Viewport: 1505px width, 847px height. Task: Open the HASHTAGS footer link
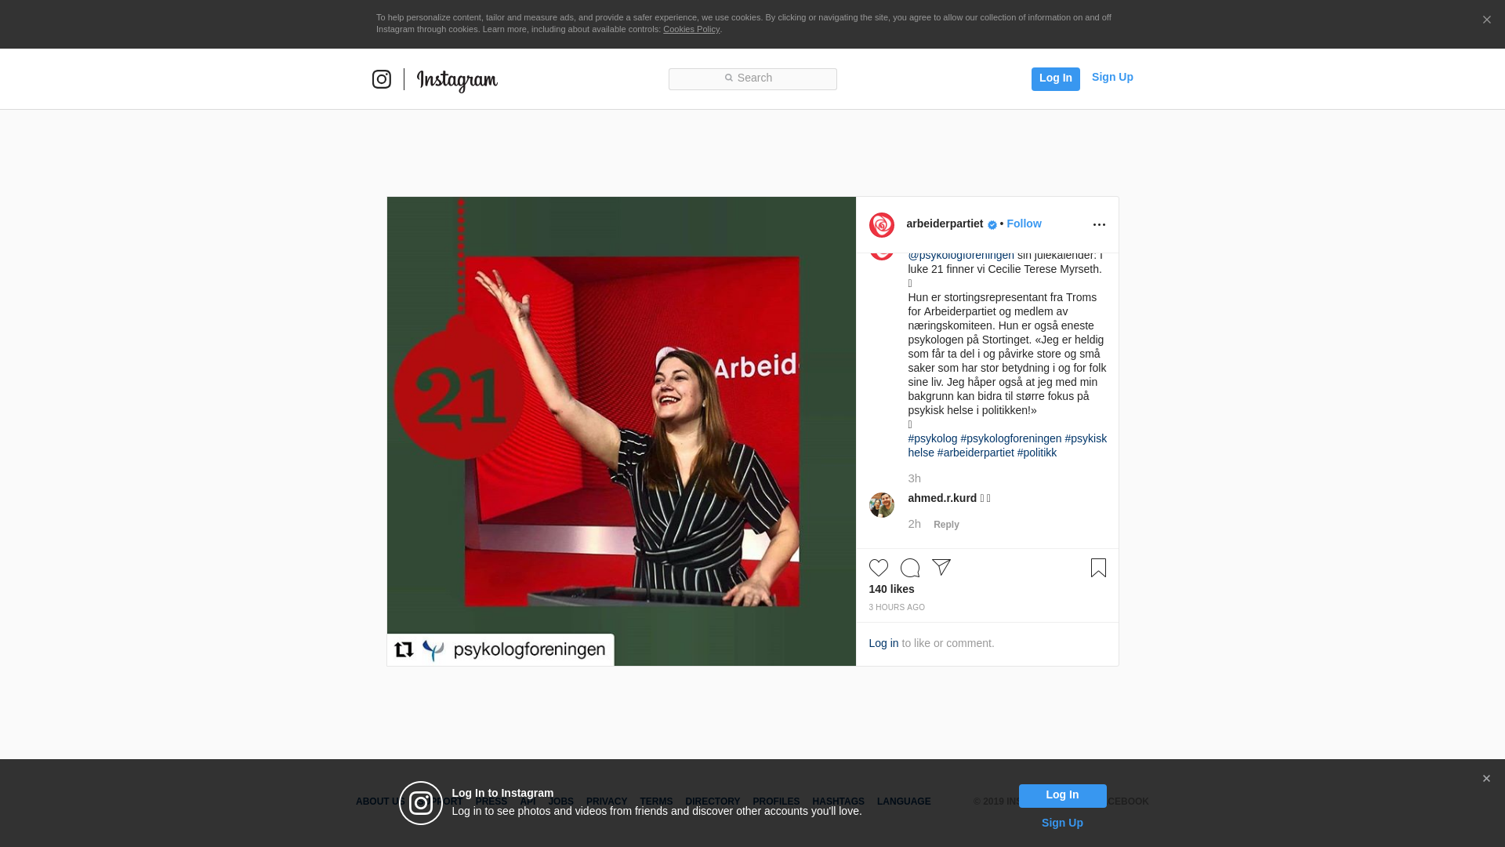[838, 802]
